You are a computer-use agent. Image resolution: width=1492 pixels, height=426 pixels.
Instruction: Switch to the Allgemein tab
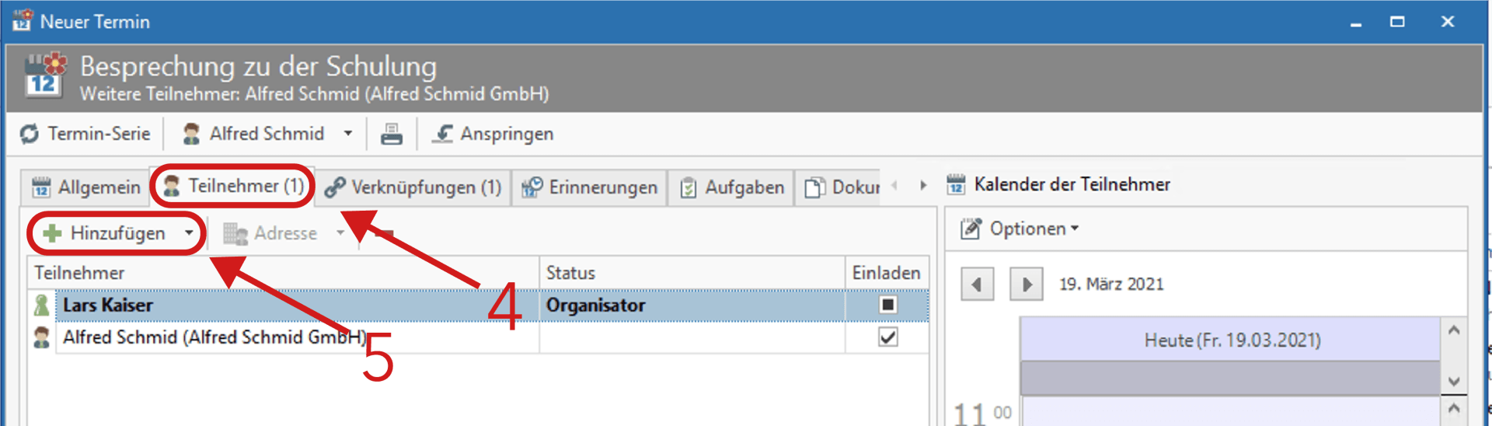pos(85,187)
